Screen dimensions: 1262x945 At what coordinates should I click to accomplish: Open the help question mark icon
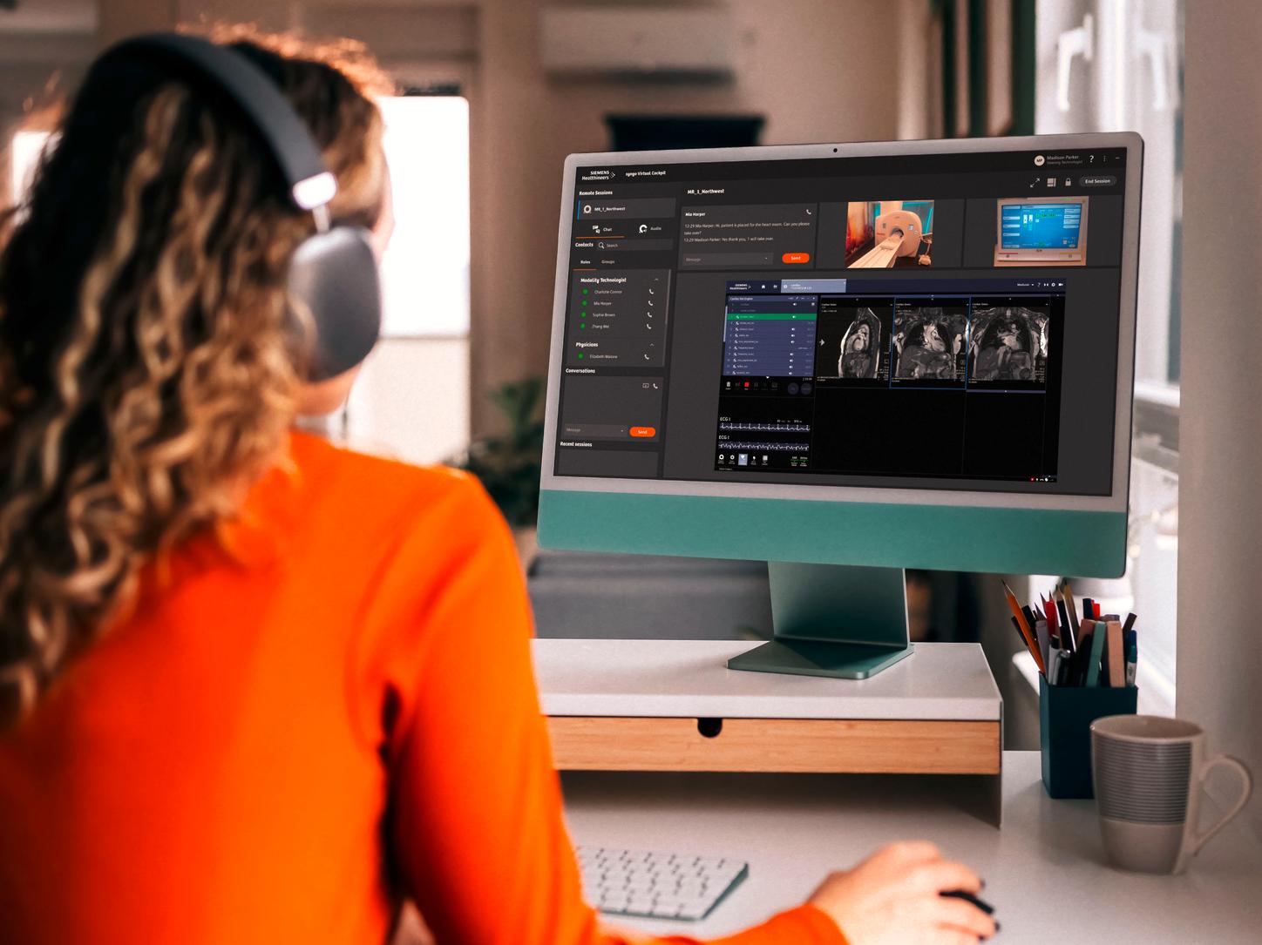coord(1091,159)
